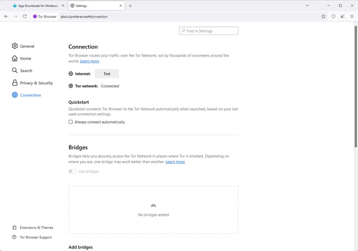Expand the list all tabs chevron

[x=307, y=6]
